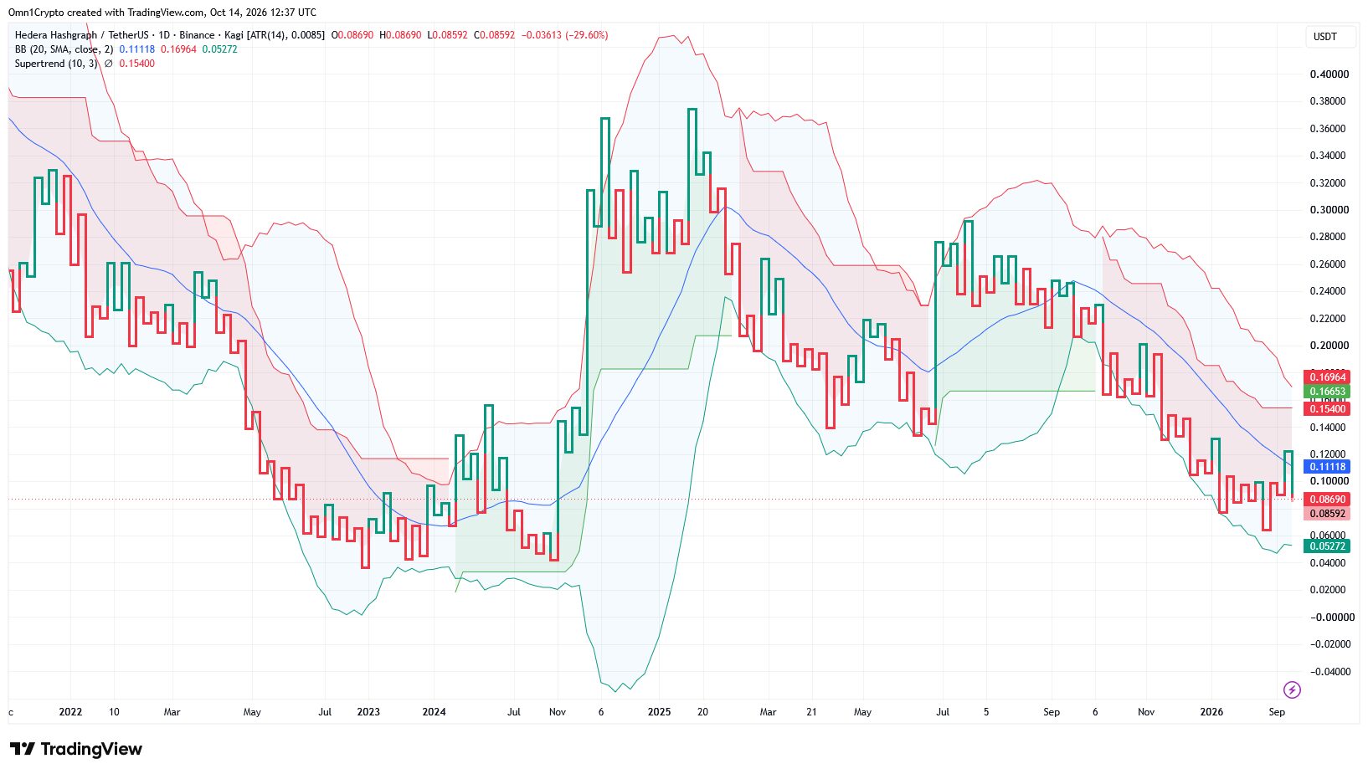Click the blue 0.11118 value in BB legend
1368x774 pixels.
point(136,49)
